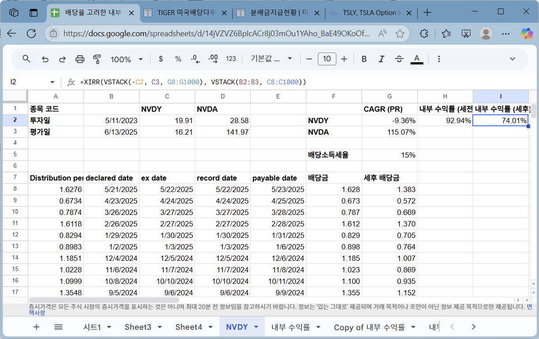Reload the page

31,34
